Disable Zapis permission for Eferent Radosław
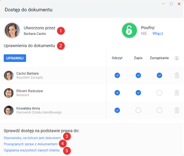This screenshot has height=156, width=184. 138,93
